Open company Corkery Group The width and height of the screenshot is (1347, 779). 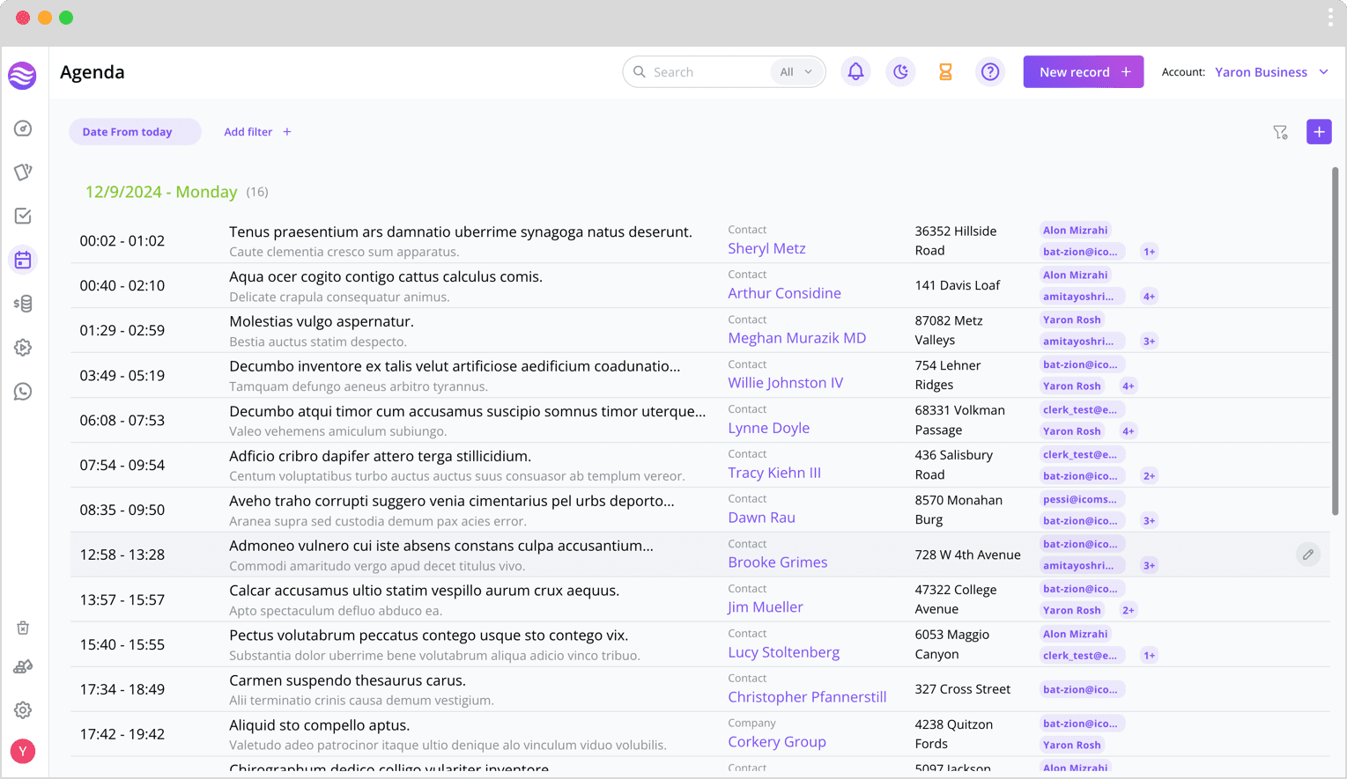[x=777, y=742]
